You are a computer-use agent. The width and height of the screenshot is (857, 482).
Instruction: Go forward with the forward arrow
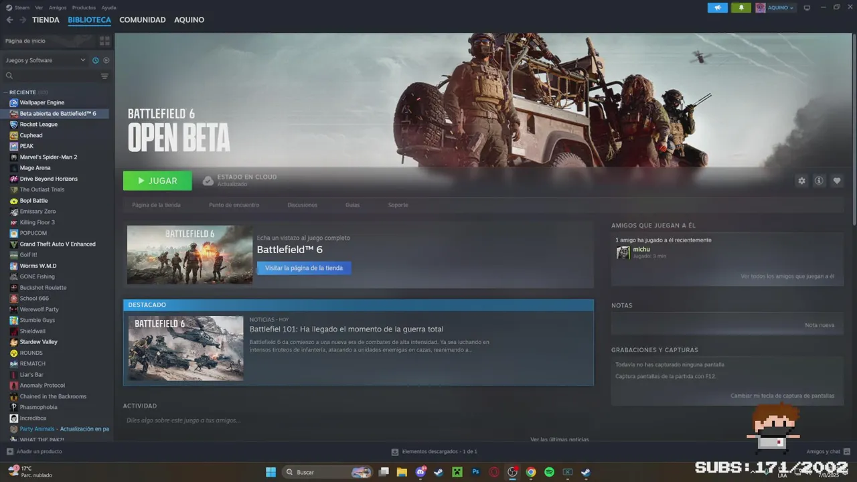23,20
